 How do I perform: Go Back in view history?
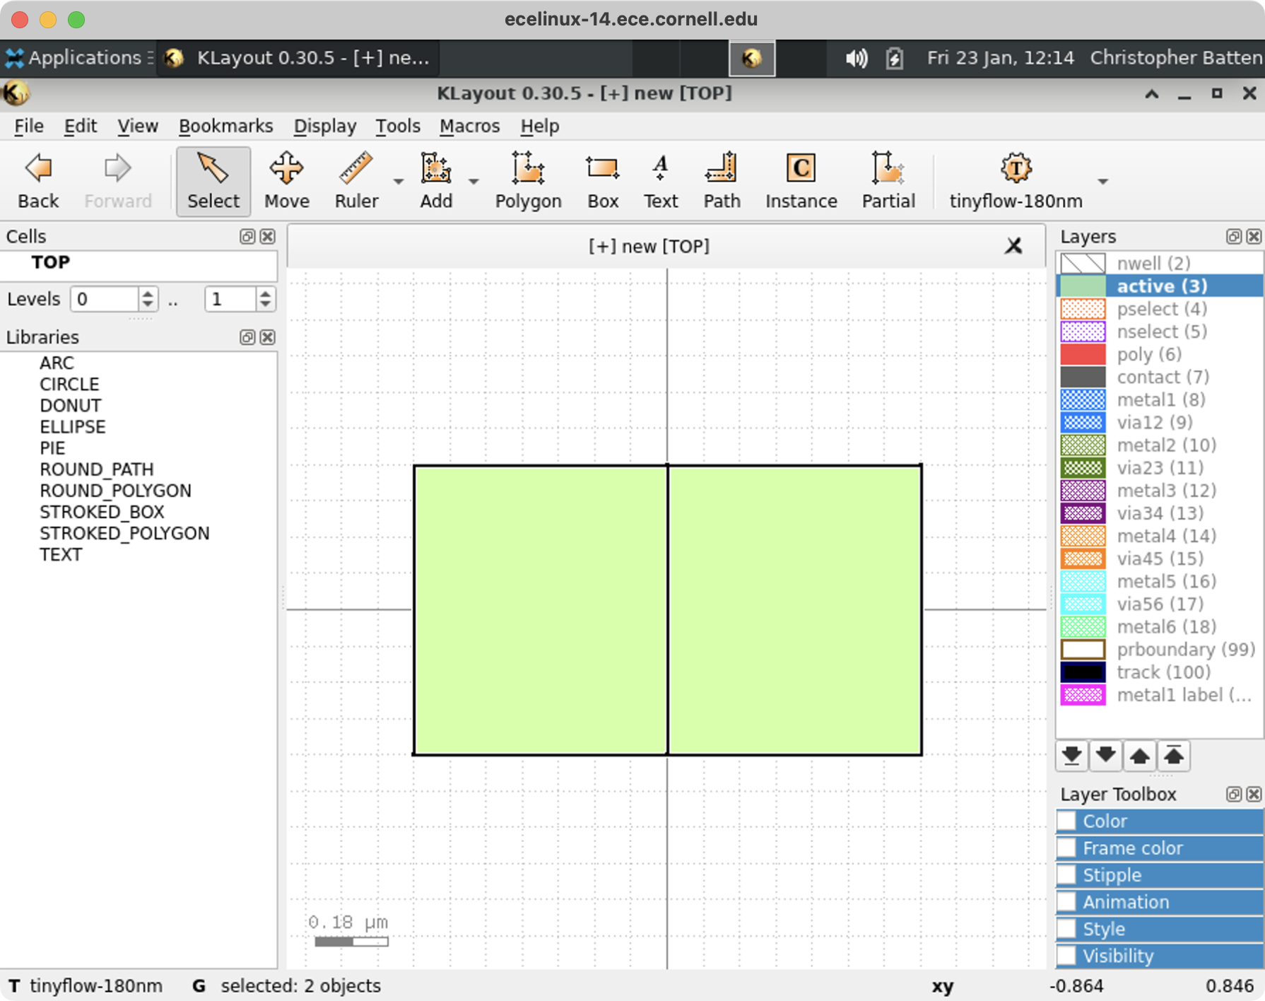click(38, 181)
